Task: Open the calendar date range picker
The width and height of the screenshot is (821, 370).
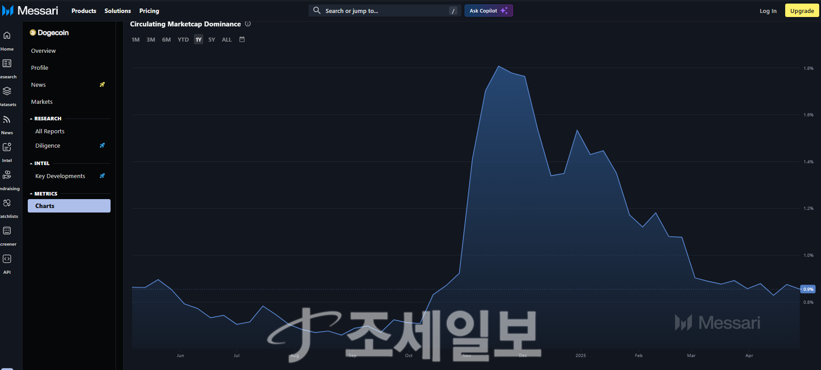Action: coord(242,39)
